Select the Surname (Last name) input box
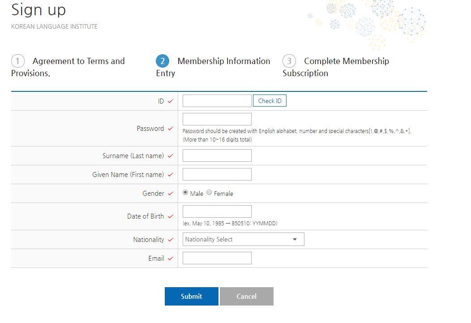This screenshot has width=471, height=323. 217,155
